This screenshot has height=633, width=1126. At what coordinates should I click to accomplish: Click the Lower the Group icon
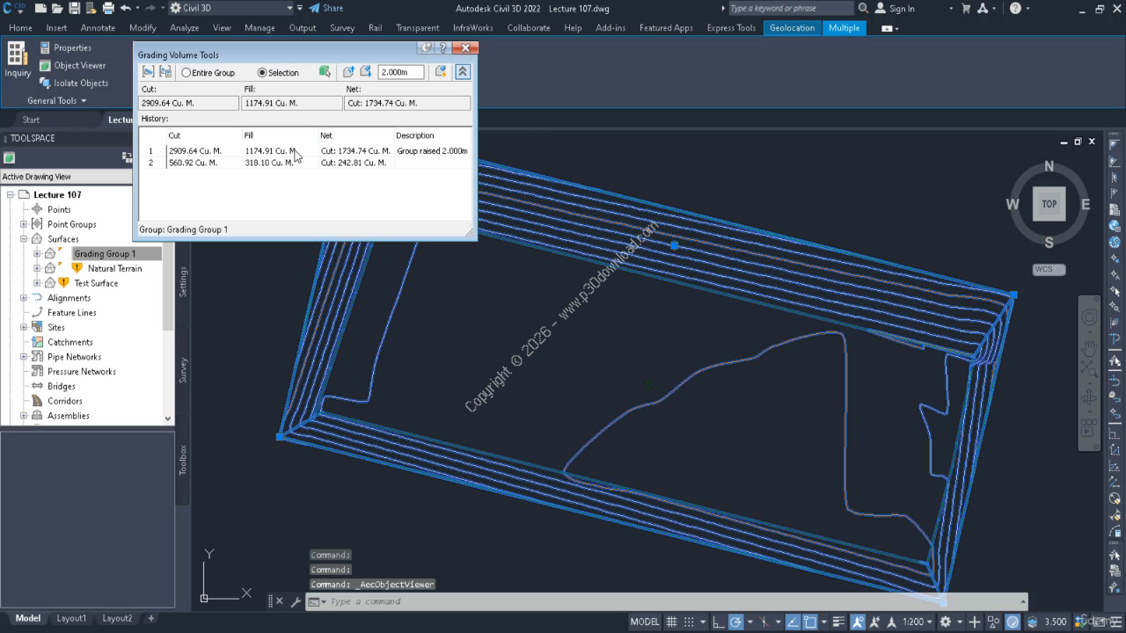pos(366,72)
